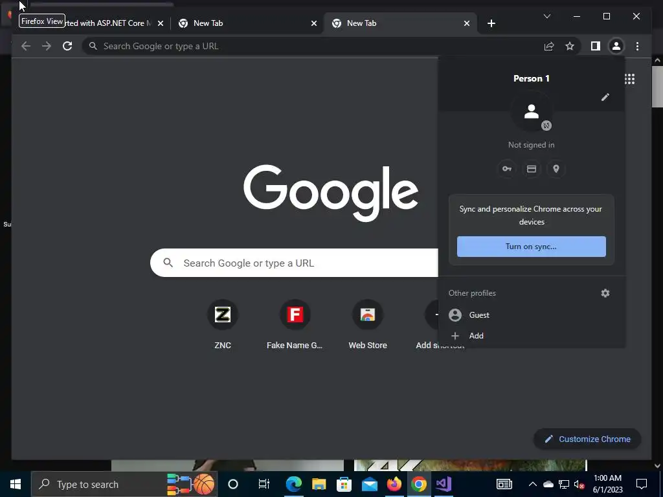Click the share page icon in address bar
Screen dimensions: 663x497
[549, 46]
